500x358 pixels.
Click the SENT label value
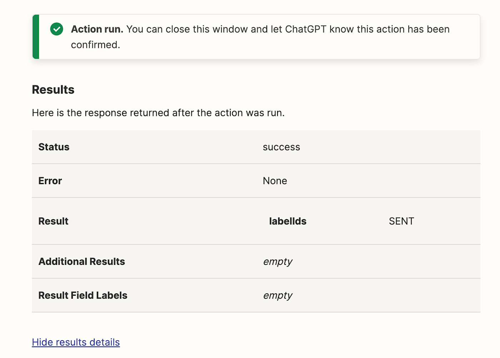[401, 221]
